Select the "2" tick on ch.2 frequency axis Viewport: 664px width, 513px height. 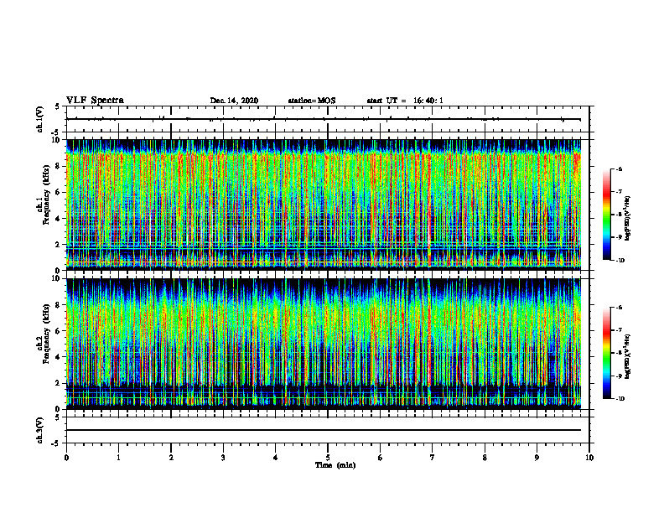pyautogui.click(x=59, y=383)
